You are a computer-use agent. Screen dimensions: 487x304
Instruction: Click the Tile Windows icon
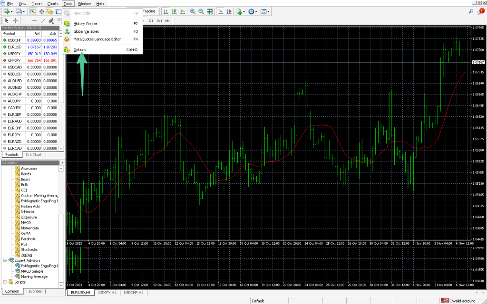(x=210, y=11)
